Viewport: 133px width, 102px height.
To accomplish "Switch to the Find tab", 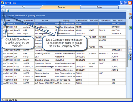I will (23, 7).
